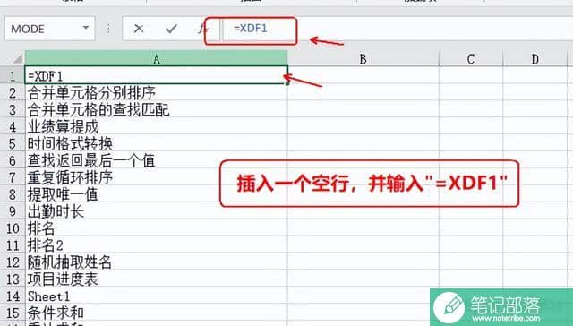Open the formula bar options dots
This screenshot has height=326, width=573.
108,29
